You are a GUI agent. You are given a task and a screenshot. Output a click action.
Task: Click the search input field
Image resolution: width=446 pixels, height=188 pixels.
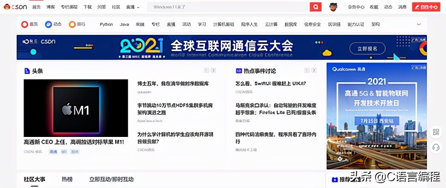coord(228,7)
